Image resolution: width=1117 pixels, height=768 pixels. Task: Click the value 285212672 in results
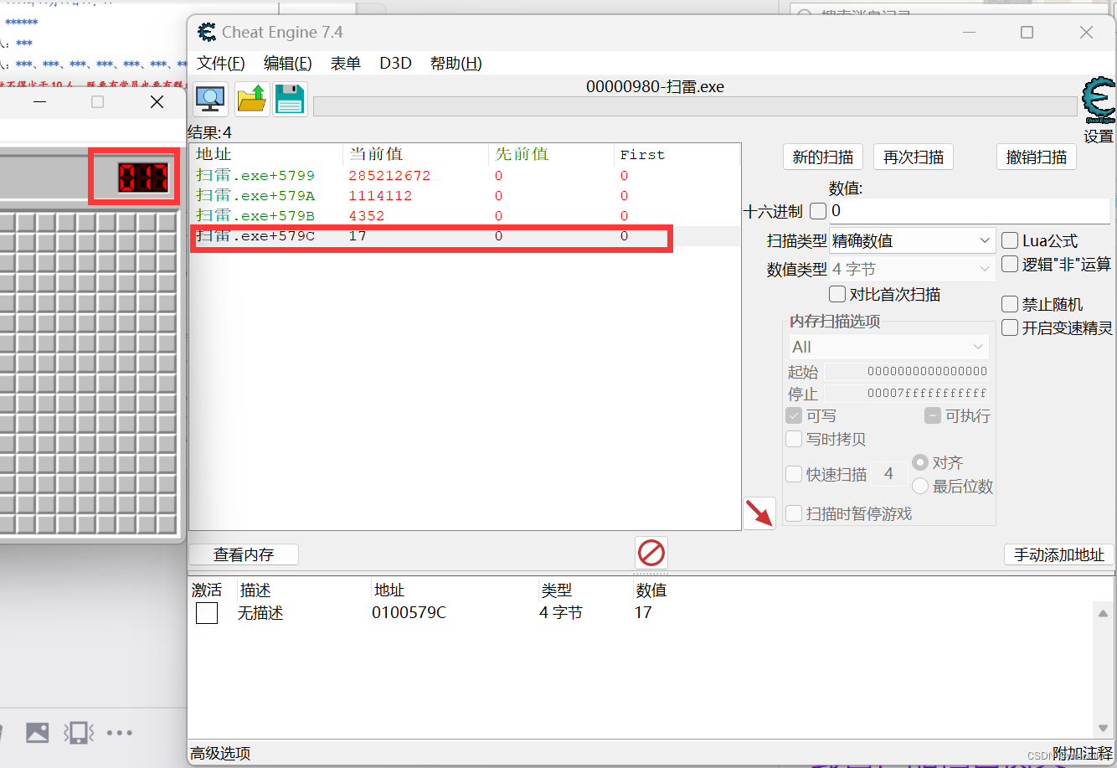click(x=389, y=176)
